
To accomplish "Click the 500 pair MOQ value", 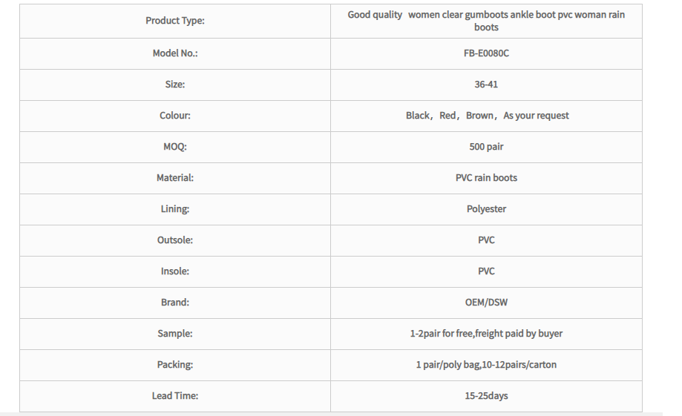I will [x=486, y=147].
